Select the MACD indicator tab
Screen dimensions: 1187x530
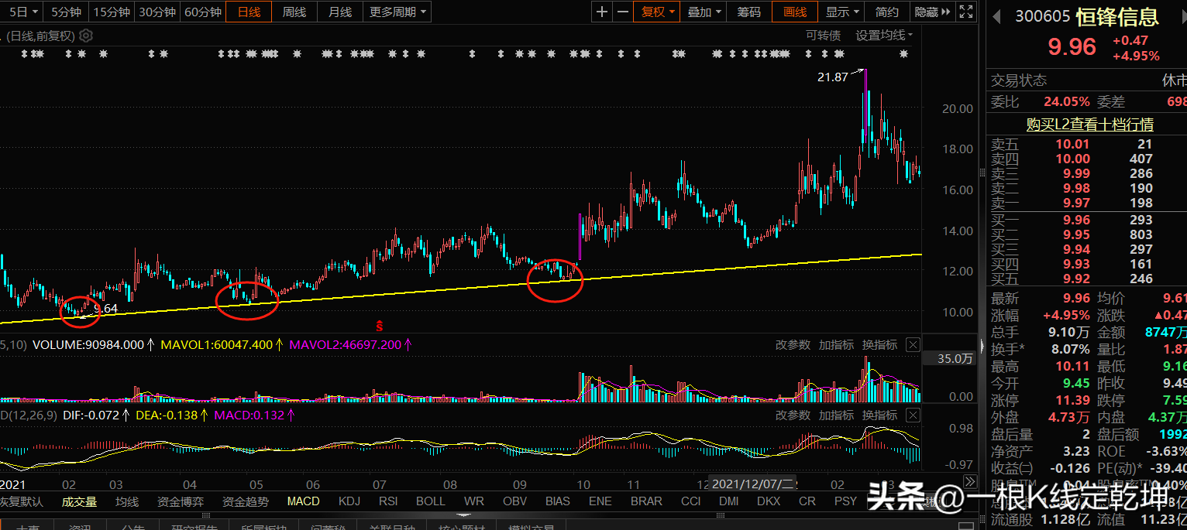(x=303, y=501)
